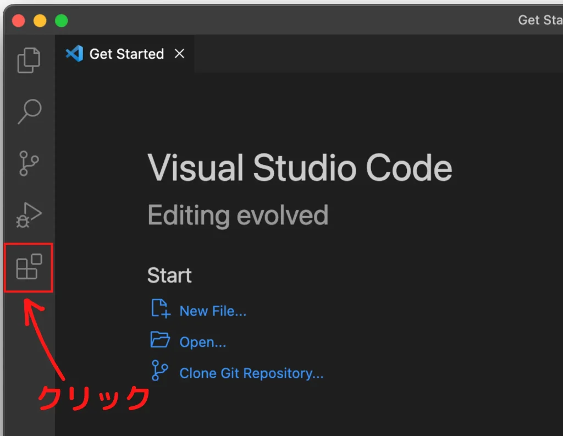Click the Start section heading
The image size is (563, 436).
[169, 275]
